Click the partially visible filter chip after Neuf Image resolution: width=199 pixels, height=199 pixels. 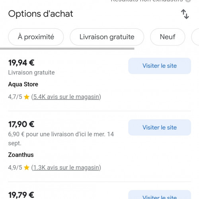point(195,37)
